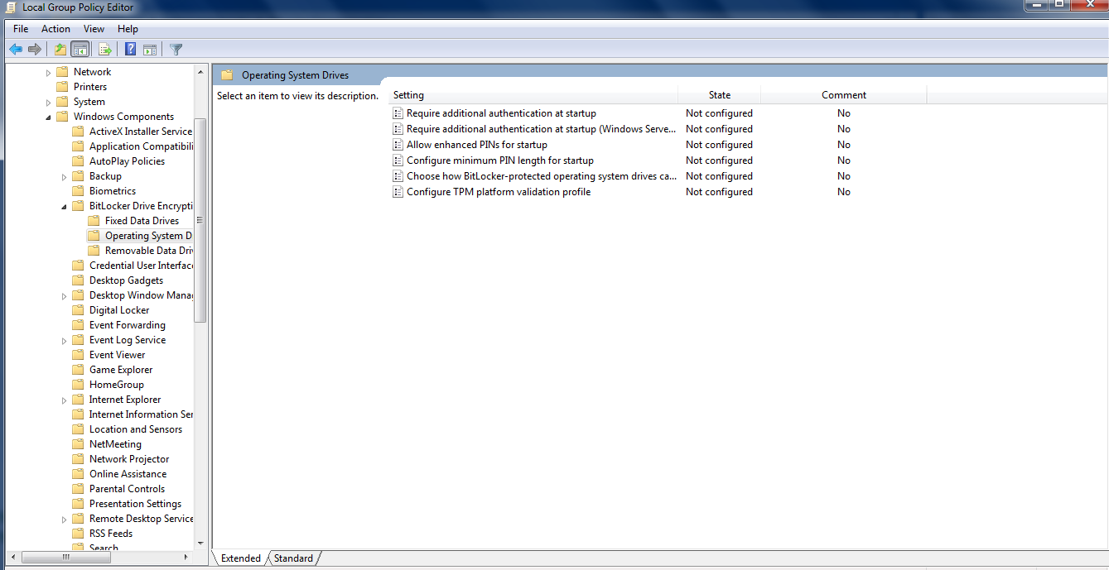Go up one level using the folder icon

coord(60,50)
